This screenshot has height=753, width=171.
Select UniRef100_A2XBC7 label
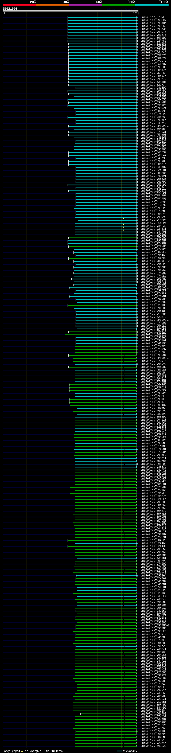[x=153, y=390]
